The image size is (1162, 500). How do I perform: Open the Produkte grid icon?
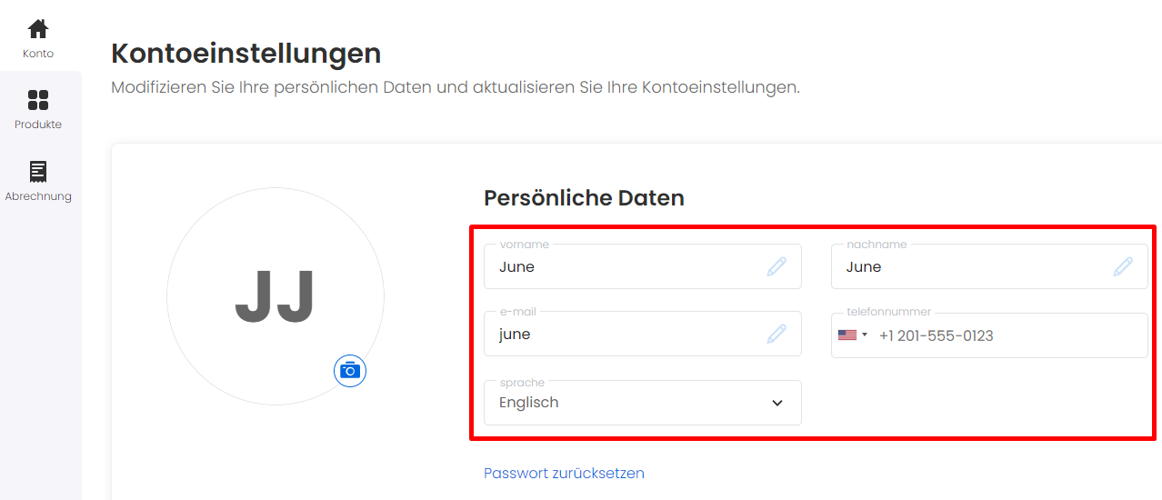click(x=38, y=100)
